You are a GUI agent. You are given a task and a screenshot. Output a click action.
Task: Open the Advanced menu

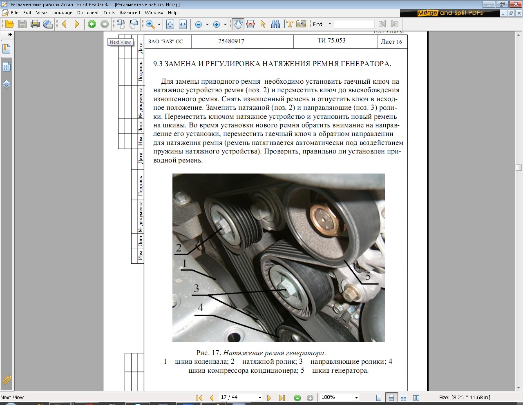tap(130, 13)
